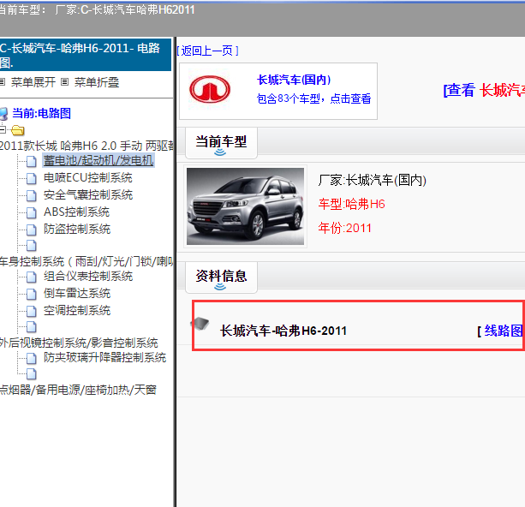The height and width of the screenshot is (507, 525).
Task: Click the 当前车型: 厂家:C-长城汽车哈弗H62011 title bar text
Action: coord(97,9)
